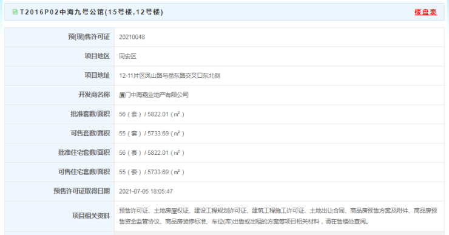Click the 批准住宅套数/面积 label
Image resolution: width=449 pixels, height=235 pixels.
click(x=84, y=152)
